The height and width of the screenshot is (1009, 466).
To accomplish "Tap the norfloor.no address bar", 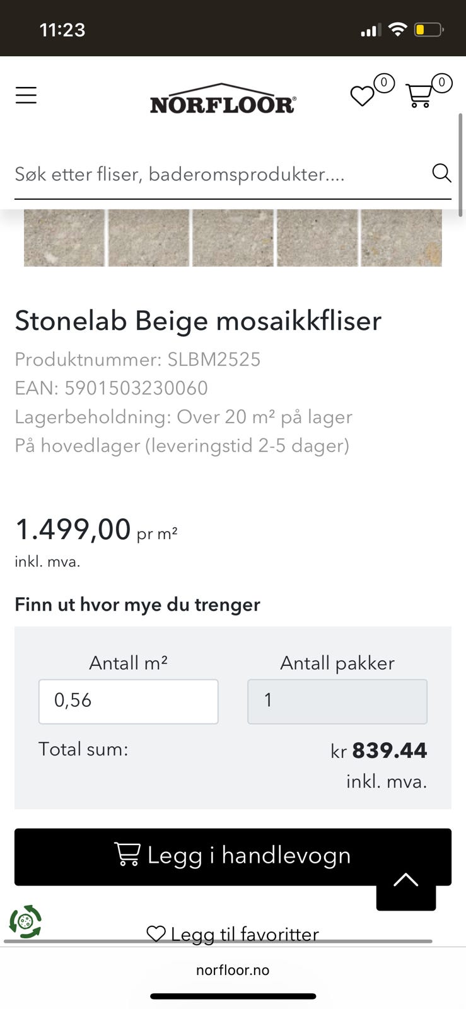I will point(233,970).
